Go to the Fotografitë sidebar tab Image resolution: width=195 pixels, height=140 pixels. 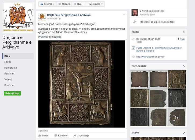[x=10, y=68]
